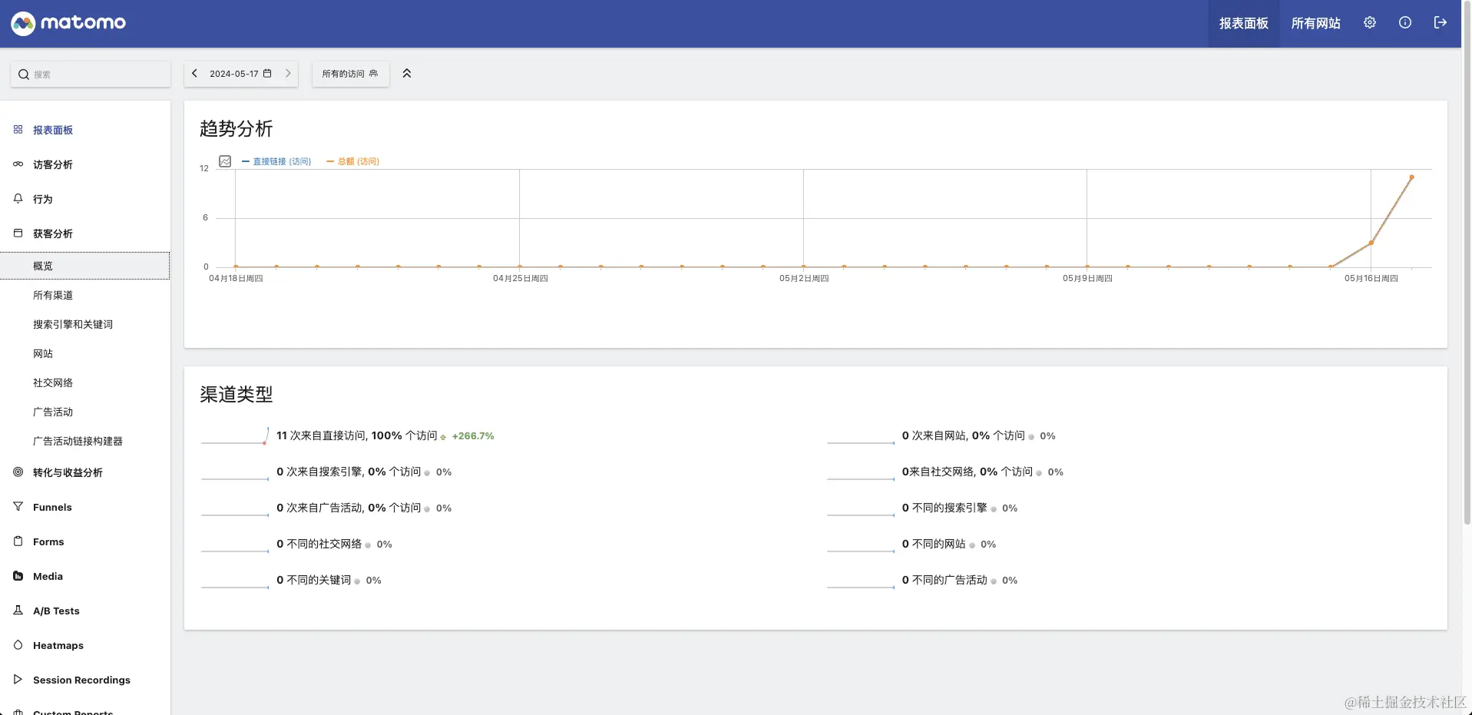This screenshot has height=715, width=1472.
Task: Click the 0 不同的网站 metric text
Action: [x=934, y=544]
